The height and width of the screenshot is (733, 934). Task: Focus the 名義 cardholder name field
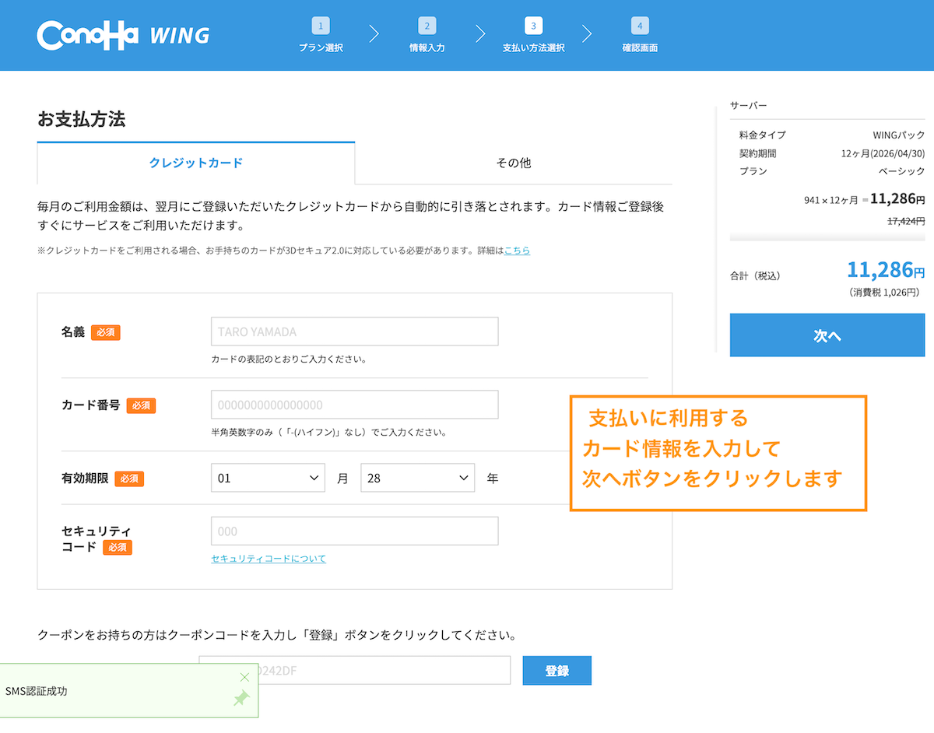[354, 331]
